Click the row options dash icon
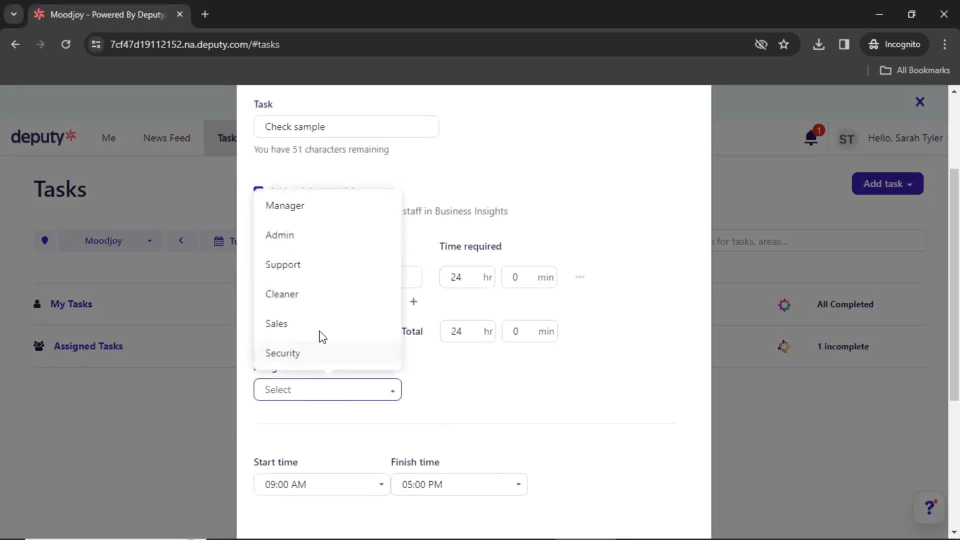Screen dimensions: 960x540 580,276
